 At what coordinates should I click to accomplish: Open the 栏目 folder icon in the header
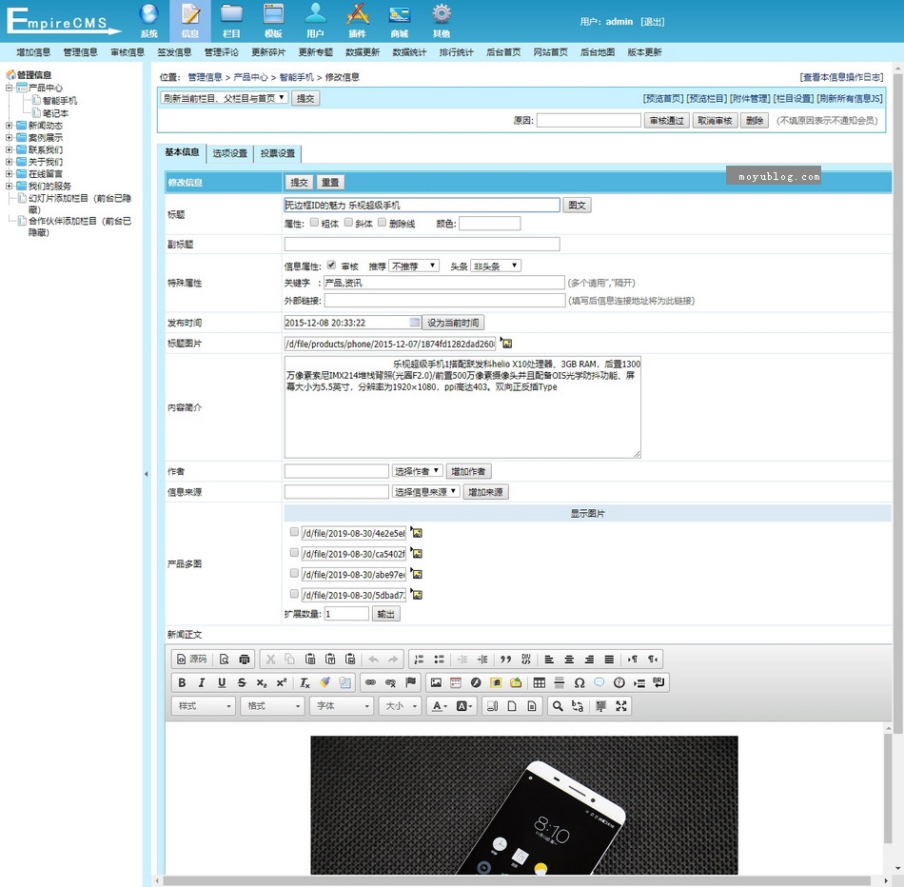click(232, 21)
